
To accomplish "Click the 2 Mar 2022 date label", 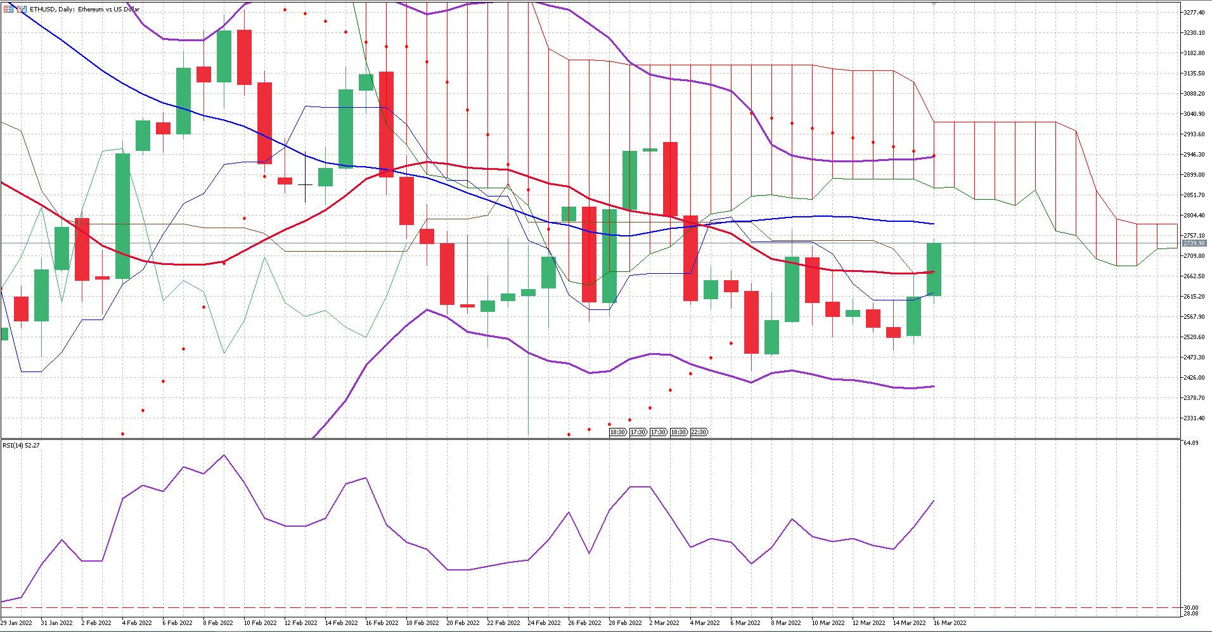I will point(664,623).
